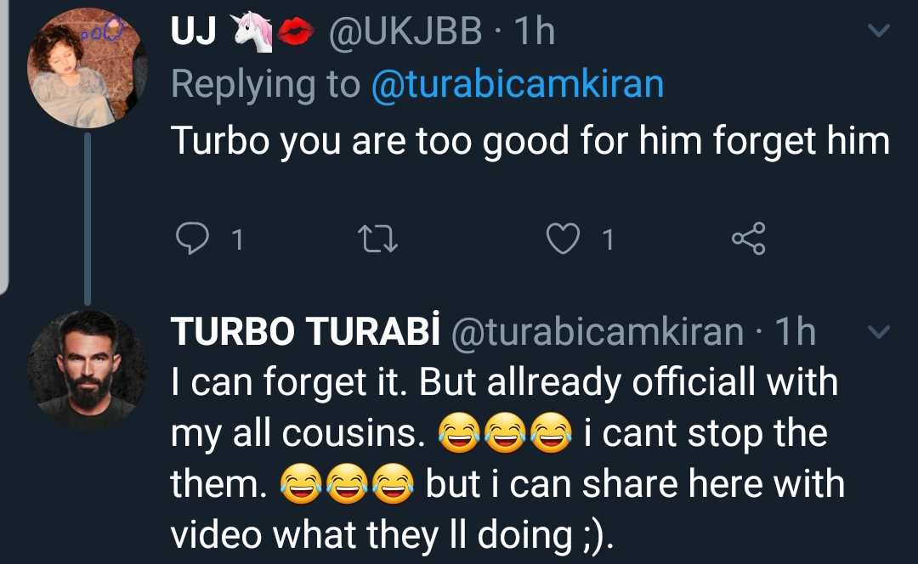
Task: Open 1h timestamp on TURBO TURABİ's tweet
Action: tap(795, 332)
